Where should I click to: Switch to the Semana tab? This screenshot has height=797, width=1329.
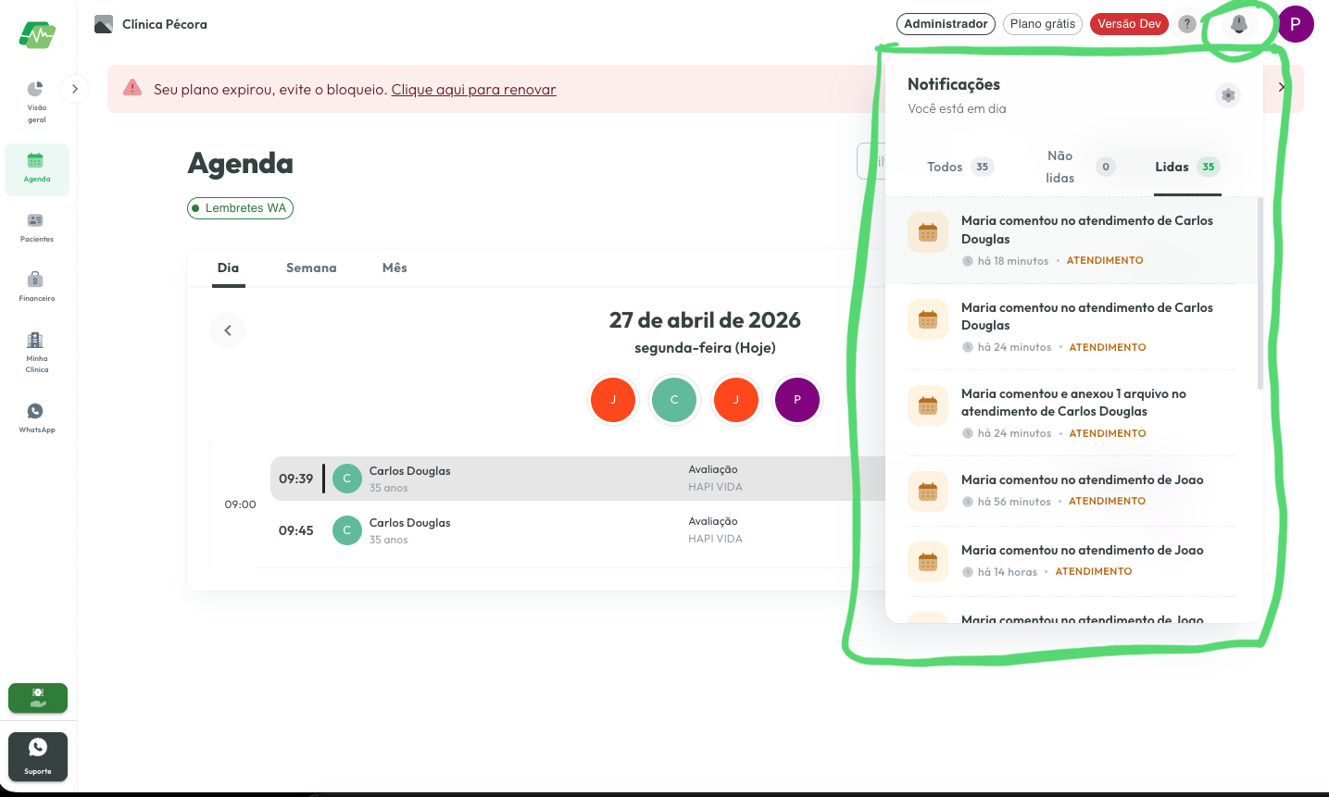pos(311,268)
